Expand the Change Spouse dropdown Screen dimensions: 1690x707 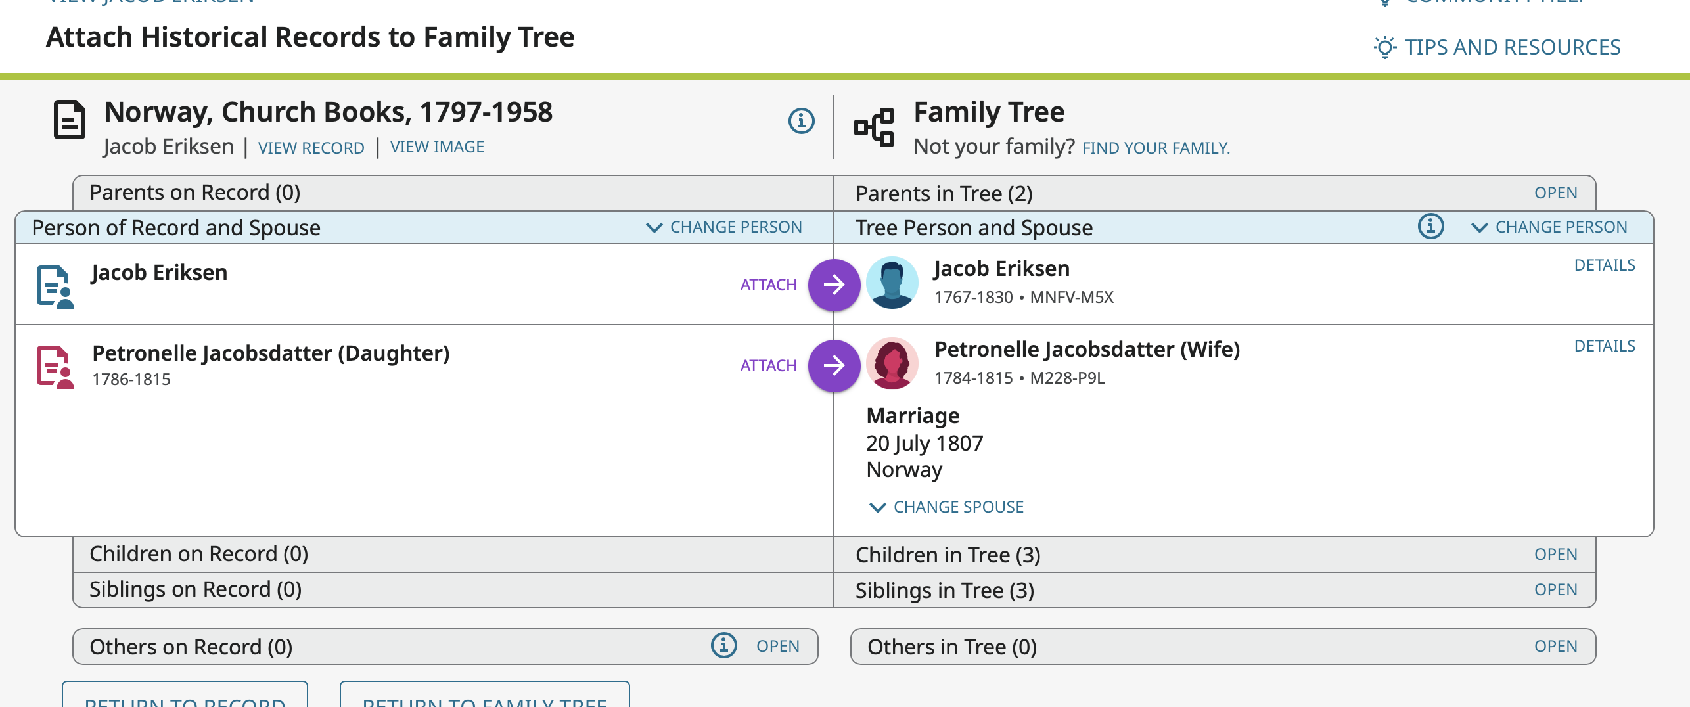[946, 507]
